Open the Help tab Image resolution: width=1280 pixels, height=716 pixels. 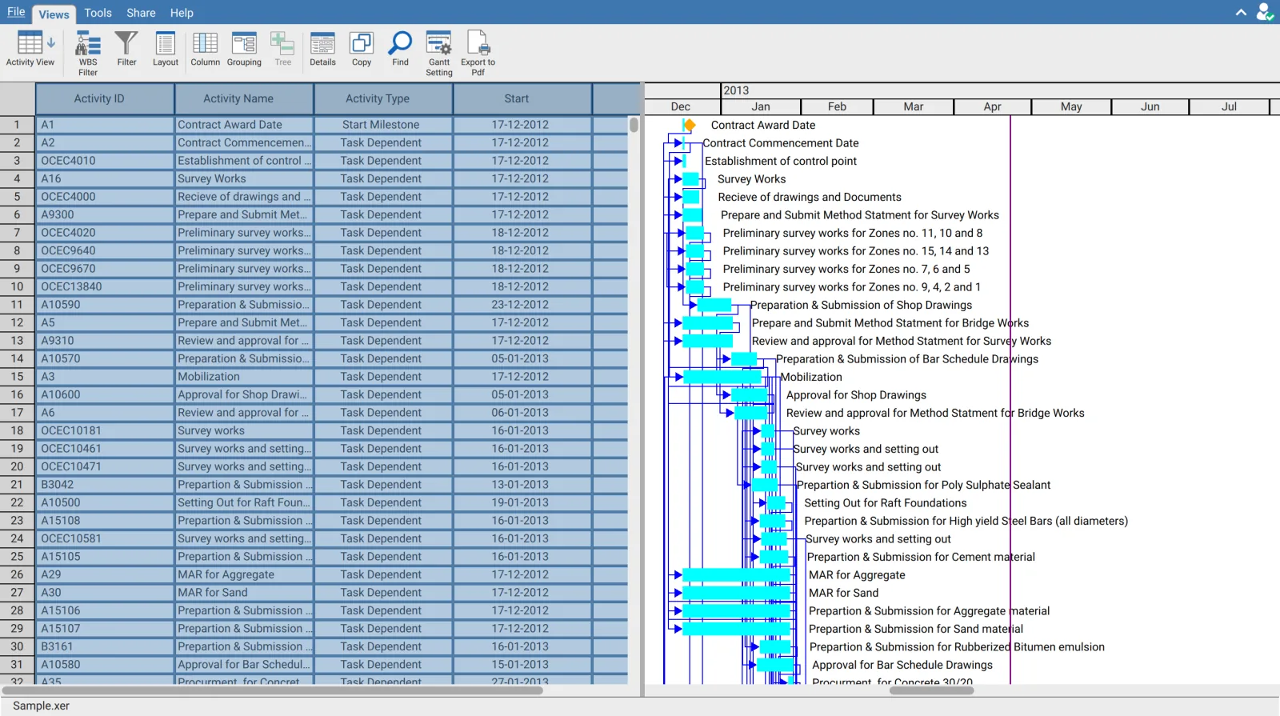pos(182,13)
